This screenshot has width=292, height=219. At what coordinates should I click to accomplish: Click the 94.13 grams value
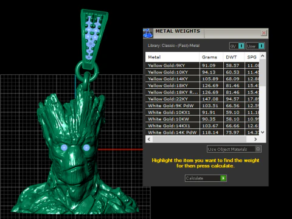point(209,72)
